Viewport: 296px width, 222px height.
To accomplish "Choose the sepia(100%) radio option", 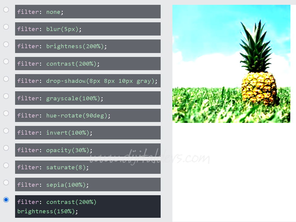I will [6, 183].
